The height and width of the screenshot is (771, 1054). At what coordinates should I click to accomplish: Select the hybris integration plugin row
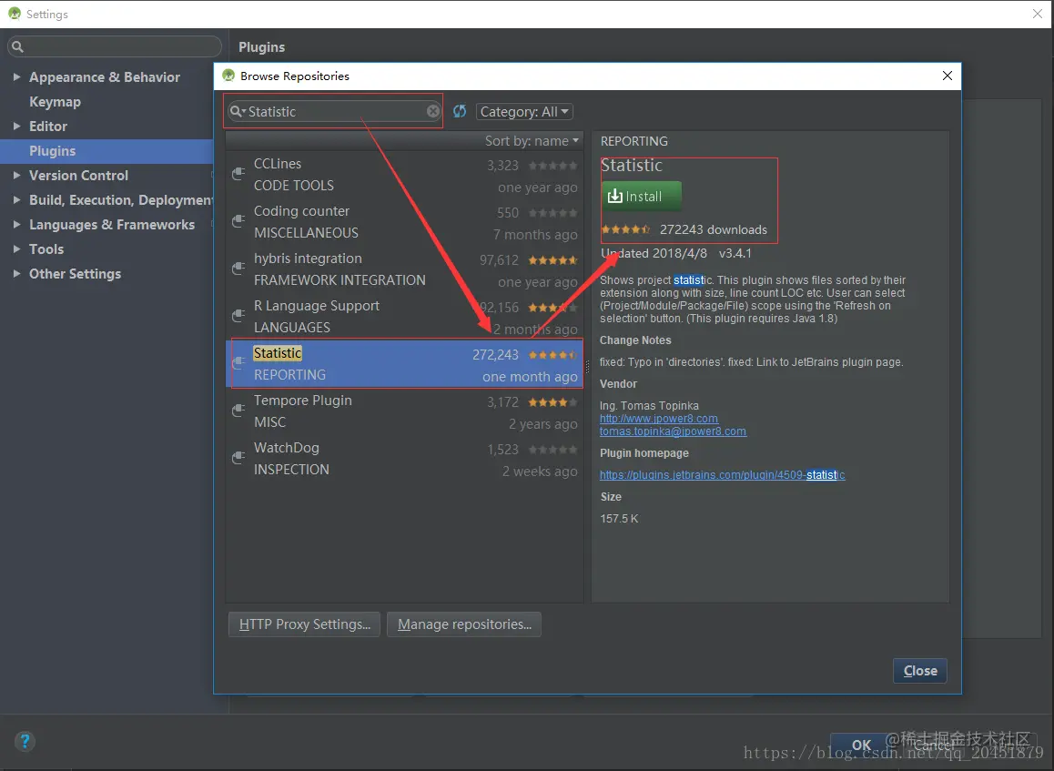(x=405, y=269)
